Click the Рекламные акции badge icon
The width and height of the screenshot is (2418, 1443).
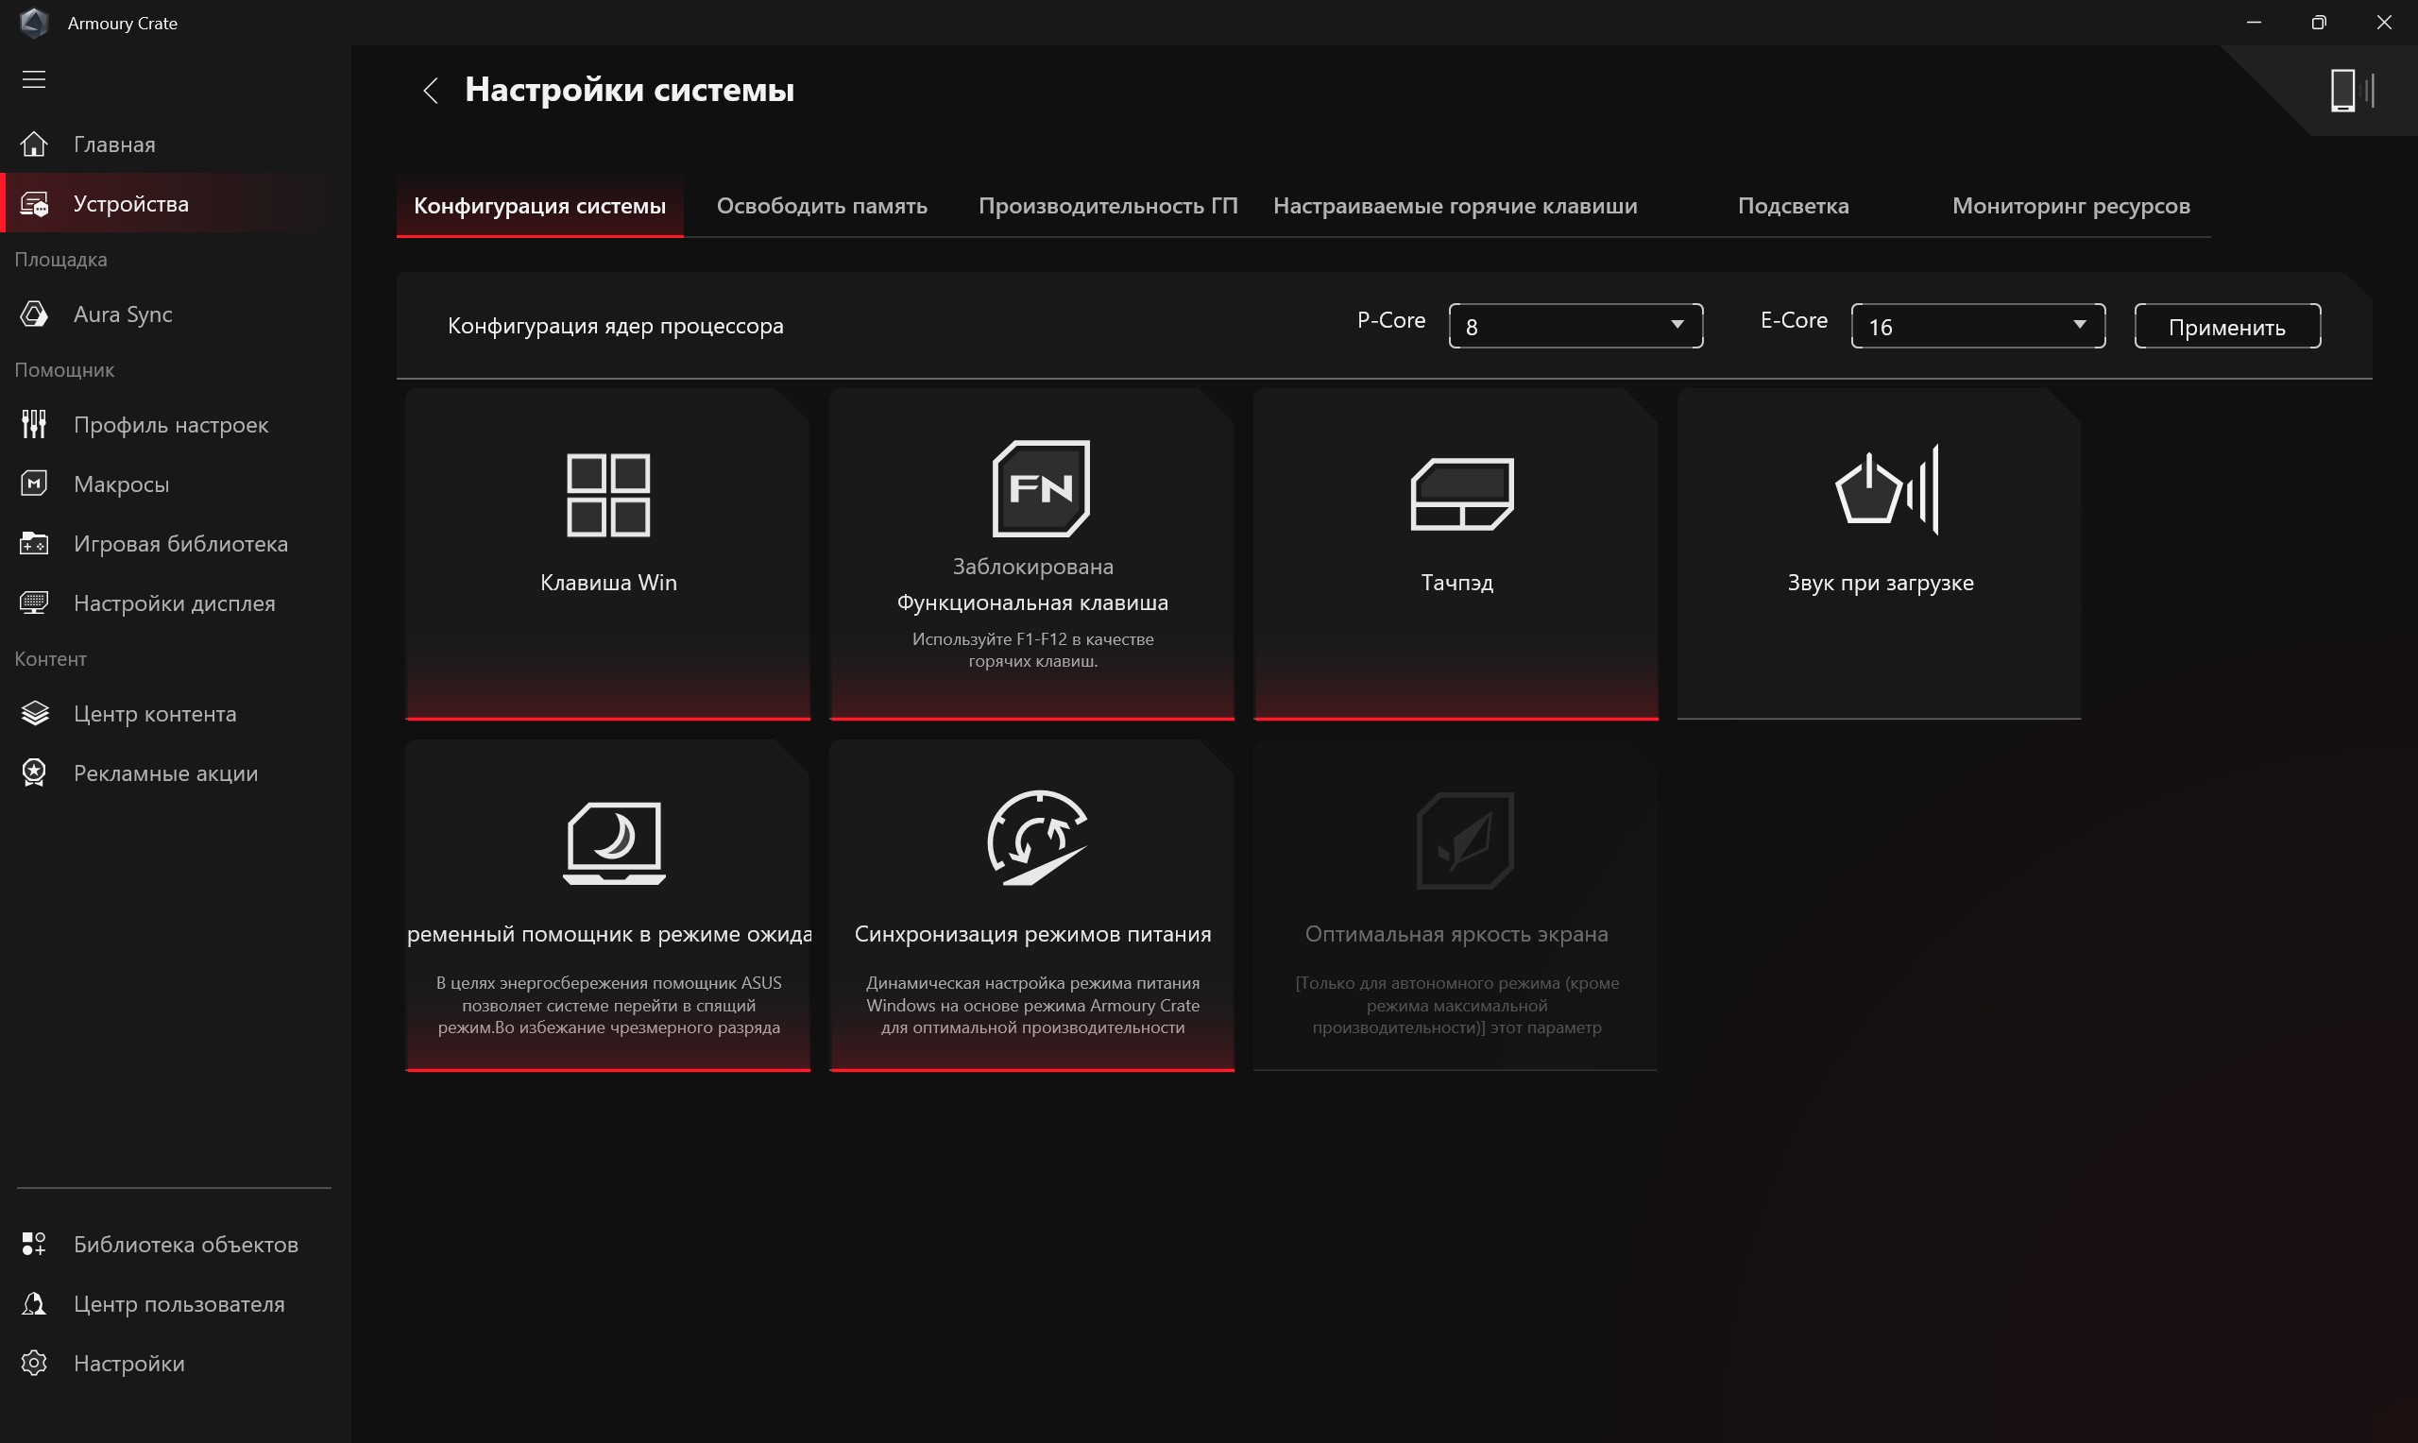pos(34,773)
